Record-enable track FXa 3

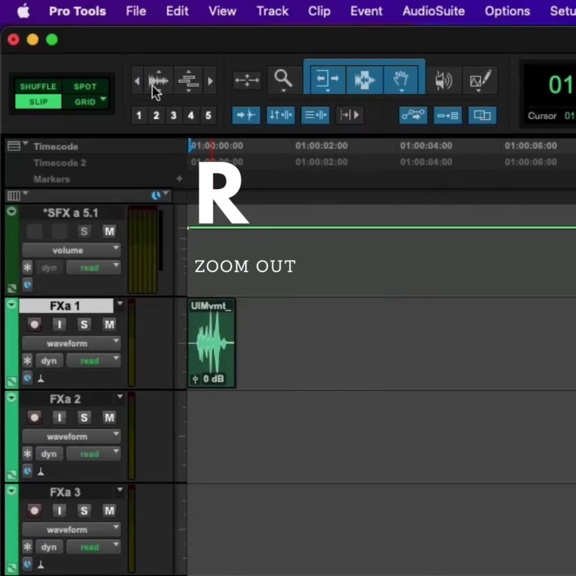(x=35, y=510)
